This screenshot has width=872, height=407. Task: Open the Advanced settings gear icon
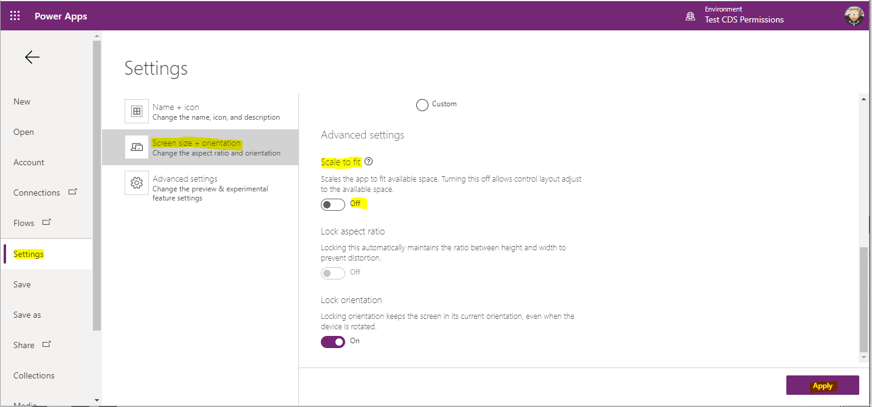tap(136, 183)
